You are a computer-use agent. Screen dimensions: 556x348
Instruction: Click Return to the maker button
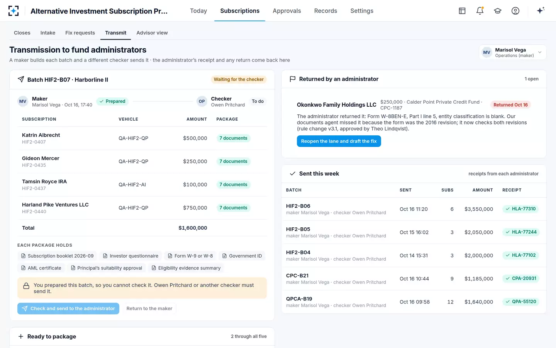tap(149, 309)
